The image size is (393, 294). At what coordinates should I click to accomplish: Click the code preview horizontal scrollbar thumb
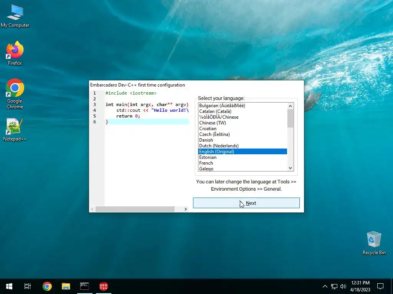coord(135,209)
